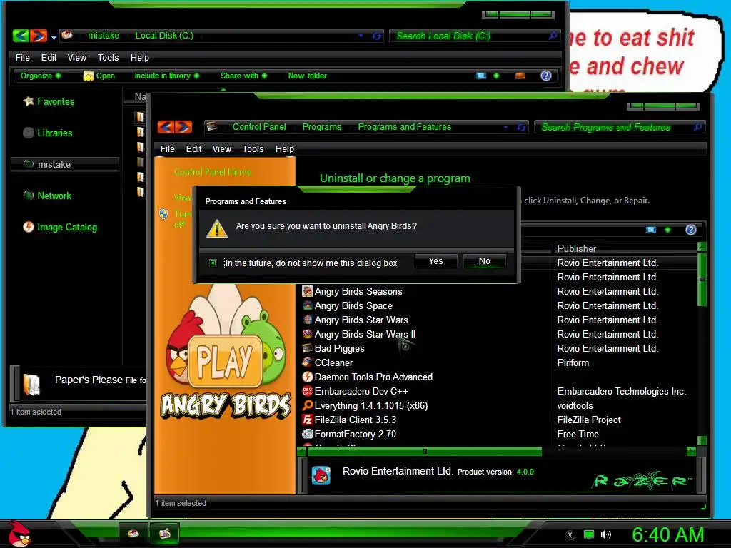Screen dimensions: 731x548
Task: Click the back arrow in Programs and Features window
Action: point(166,127)
